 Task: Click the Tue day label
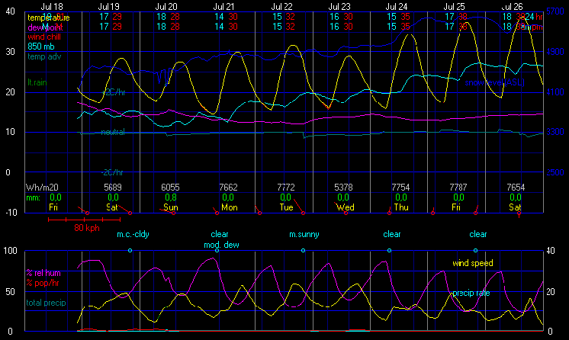coord(286,207)
